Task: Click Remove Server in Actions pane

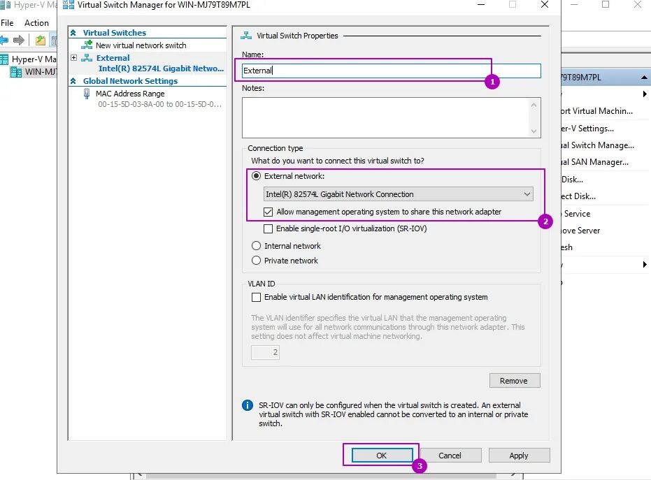Action: coord(581,231)
